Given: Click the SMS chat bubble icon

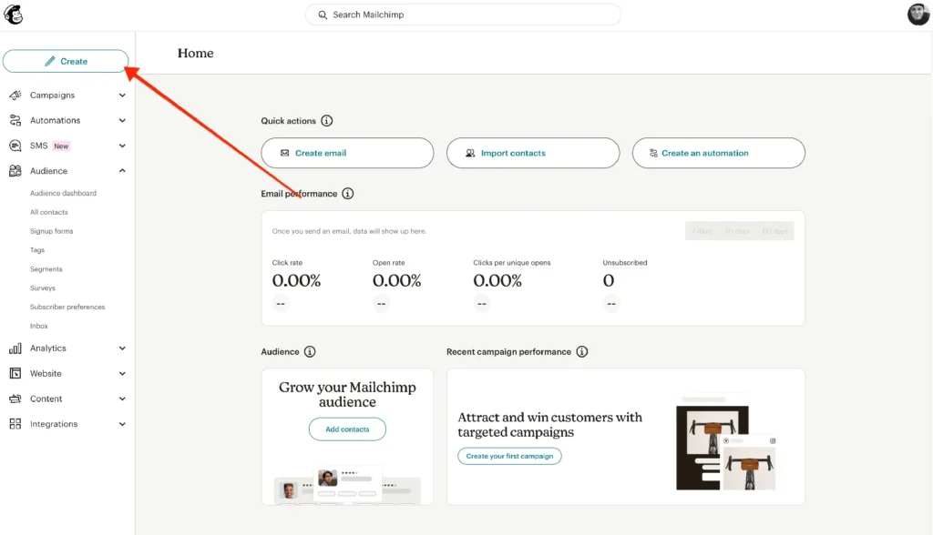Looking at the screenshot, I should coord(16,146).
